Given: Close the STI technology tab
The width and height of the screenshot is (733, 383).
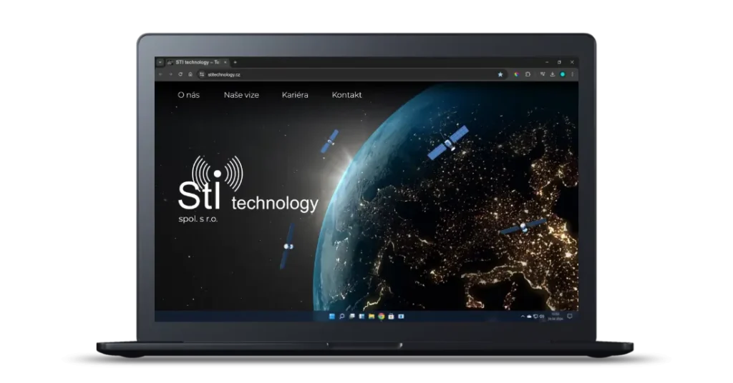Looking at the screenshot, I should pyautogui.click(x=225, y=62).
